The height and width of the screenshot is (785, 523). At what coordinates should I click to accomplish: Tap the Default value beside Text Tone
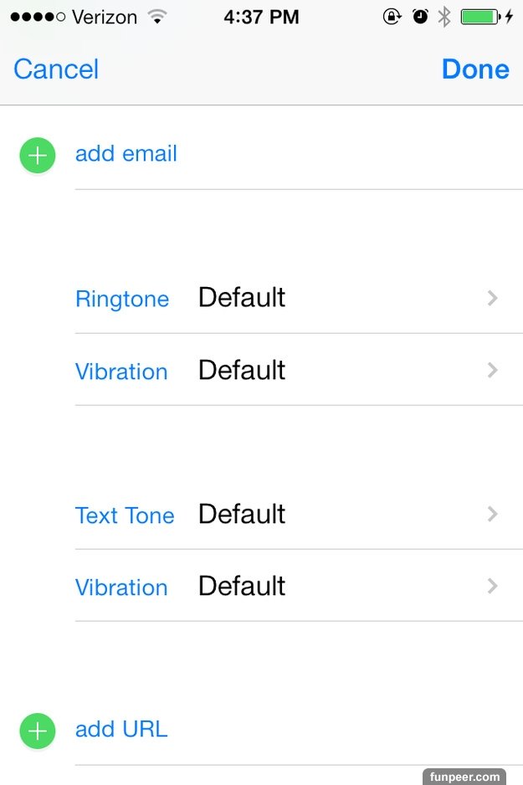click(242, 513)
